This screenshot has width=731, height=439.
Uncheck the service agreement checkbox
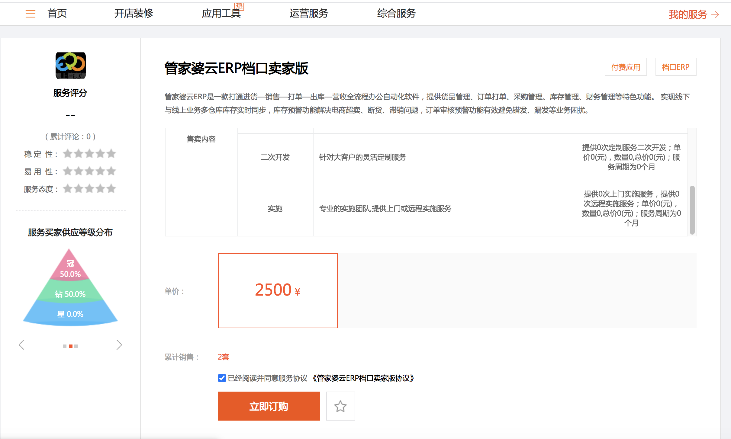[x=222, y=378]
